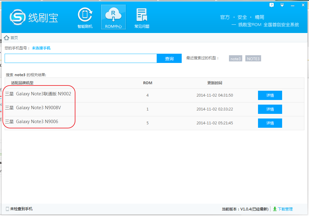The image size is (309, 216).
Task: Select 三星 Galaxy Note3 N9008V row
Action: click(154, 109)
